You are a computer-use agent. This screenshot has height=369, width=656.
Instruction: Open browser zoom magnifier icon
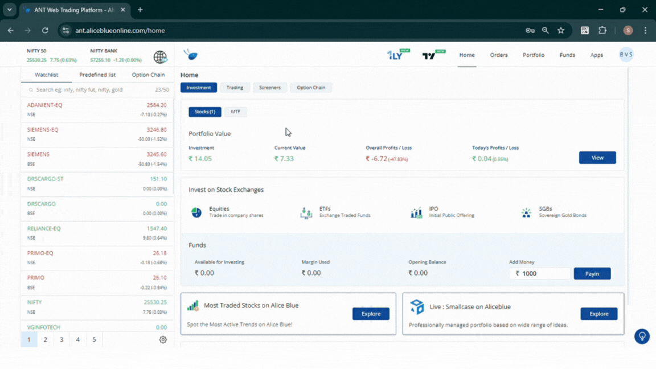(x=545, y=30)
